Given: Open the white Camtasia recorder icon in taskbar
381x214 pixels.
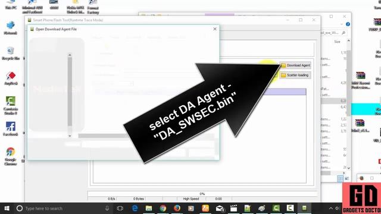Looking at the screenshot, I should click(x=290, y=208).
